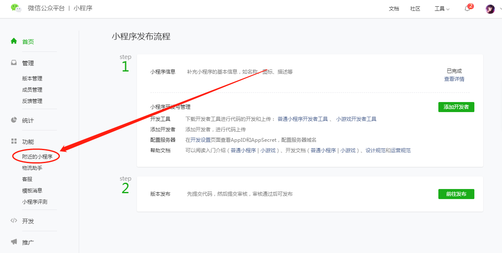Open 小游戏开发者工具 link
The image size is (502, 253).
point(356,119)
